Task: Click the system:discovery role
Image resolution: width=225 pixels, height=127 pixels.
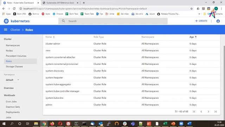Action: (x=55, y=71)
